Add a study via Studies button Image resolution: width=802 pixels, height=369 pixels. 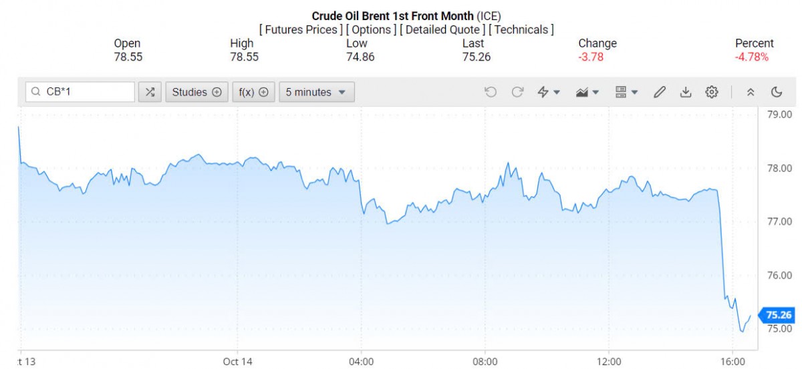click(196, 92)
